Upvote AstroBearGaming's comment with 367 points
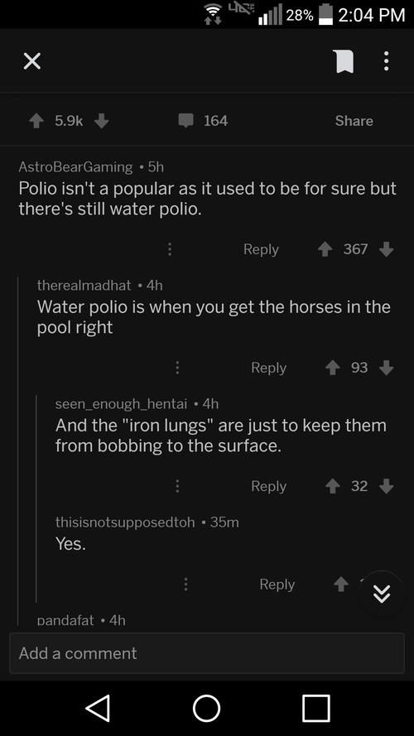The image size is (414, 736). pos(325,250)
